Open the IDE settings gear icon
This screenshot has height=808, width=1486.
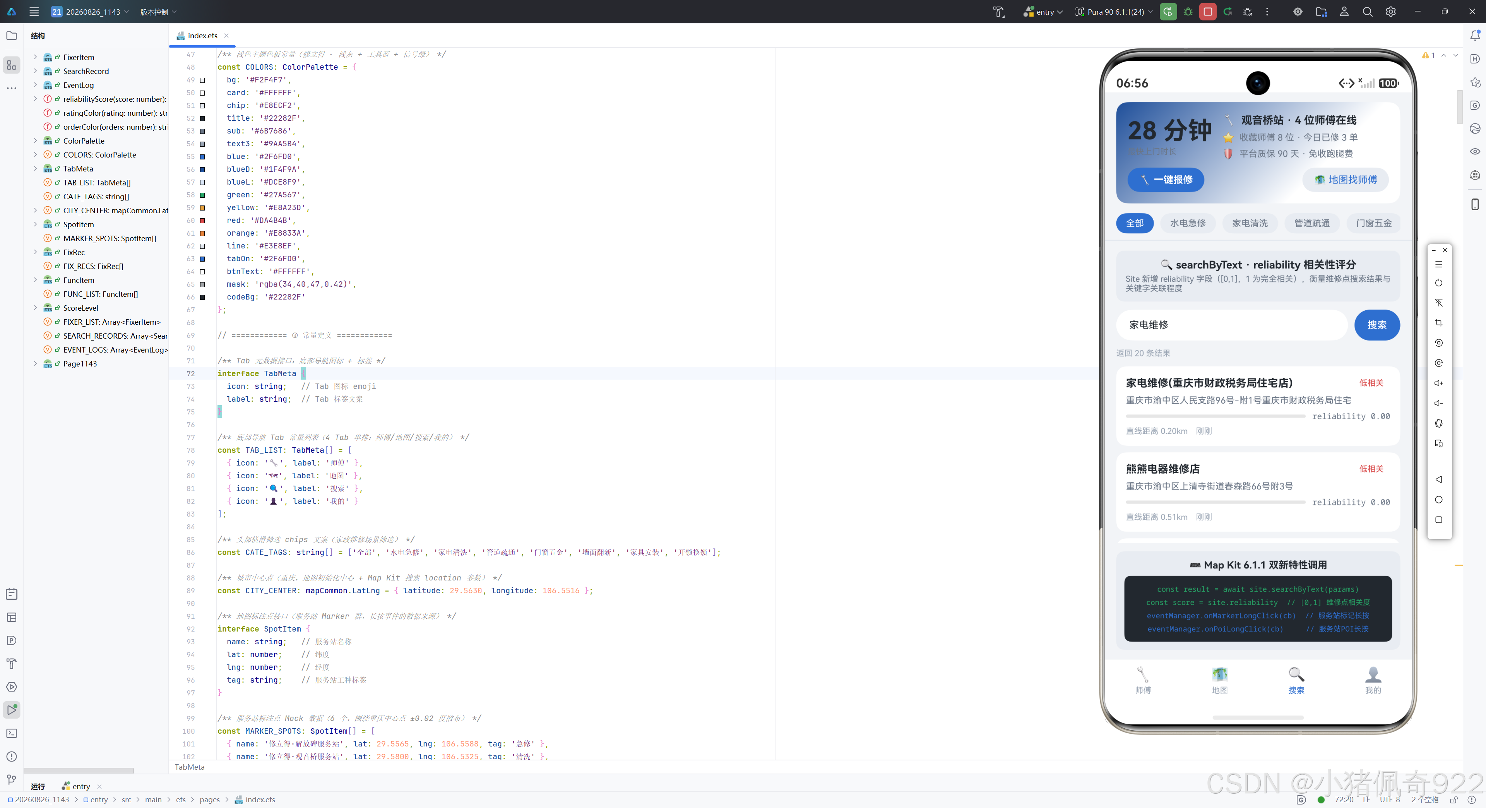pos(1391,12)
